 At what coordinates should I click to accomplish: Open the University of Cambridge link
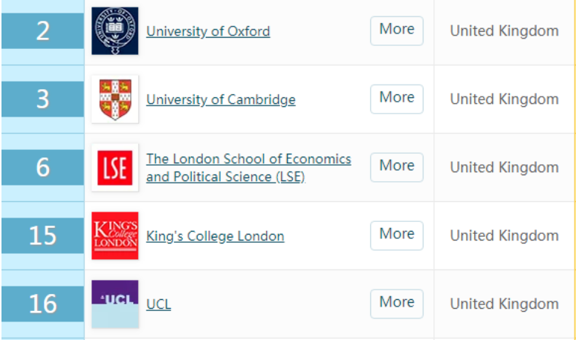[x=221, y=99]
